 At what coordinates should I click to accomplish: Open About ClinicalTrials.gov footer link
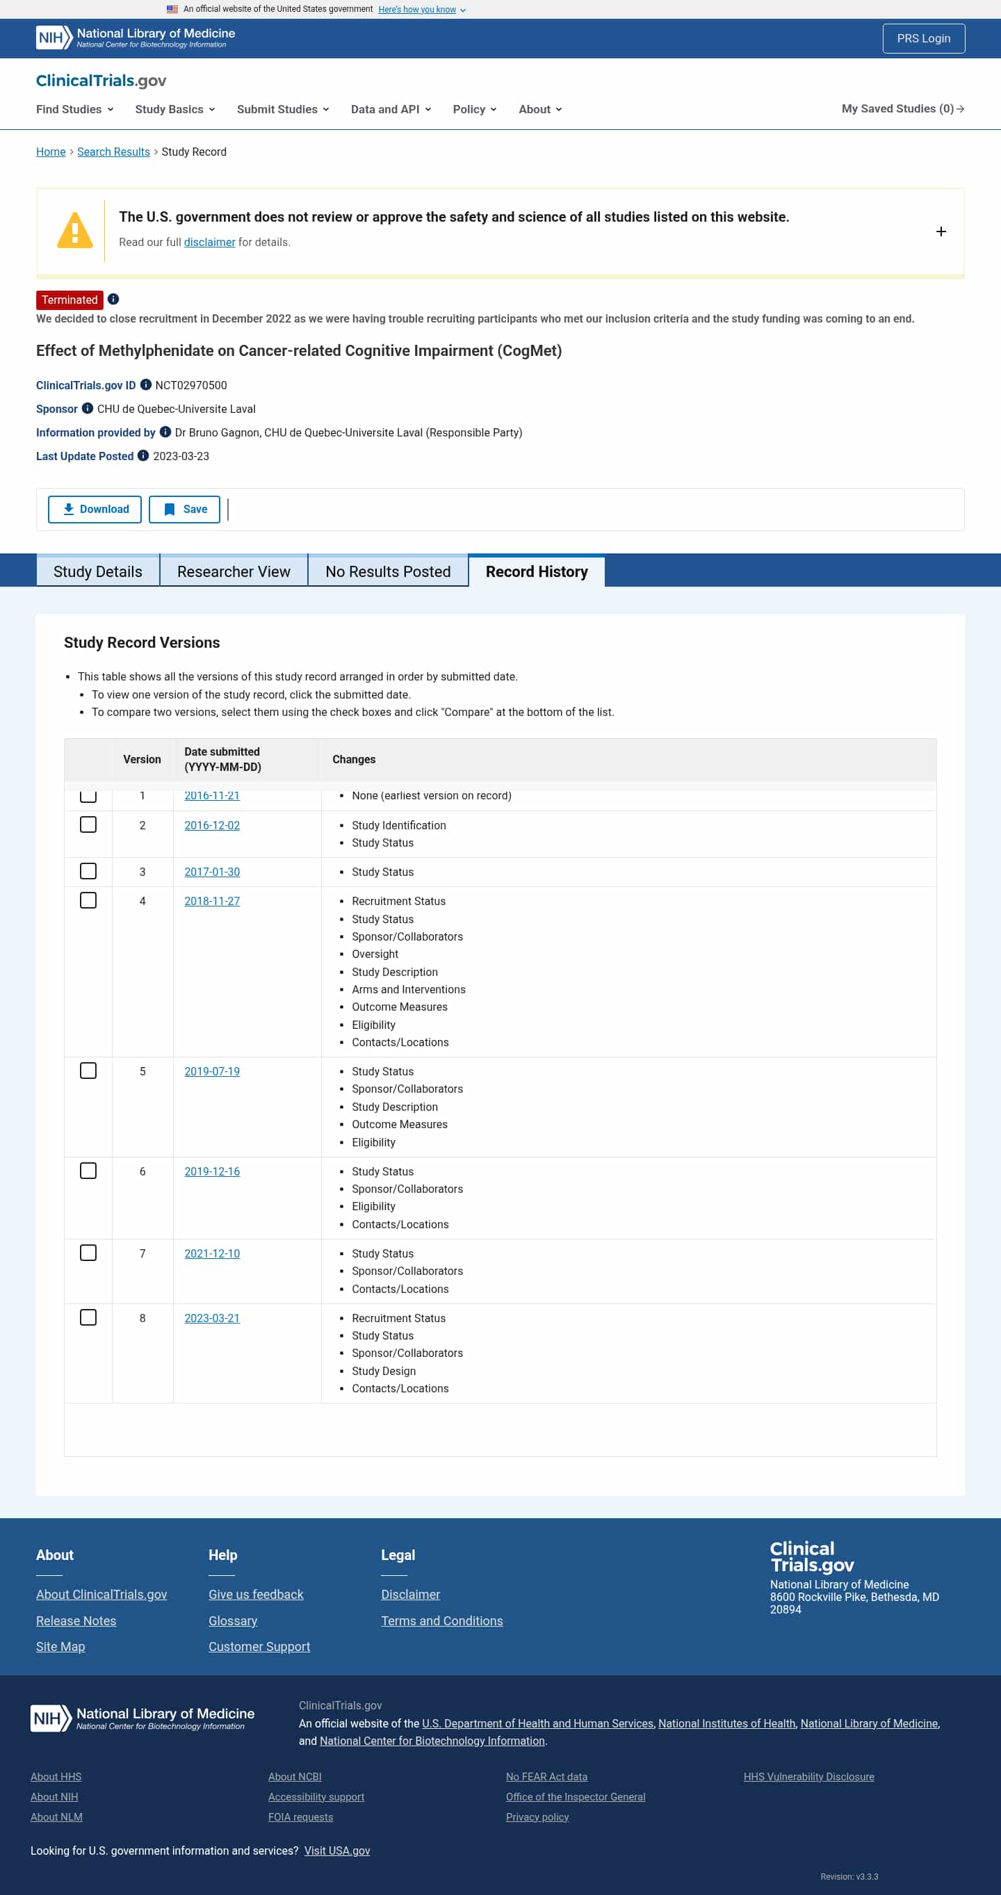(101, 1594)
